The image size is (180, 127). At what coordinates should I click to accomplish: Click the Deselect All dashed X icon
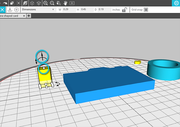(19, 3)
